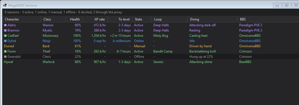Viewport: 299px width, 105px height.
Task: Select the Cadfael session row
Action: pyautogui.click(x=151, y=36)
